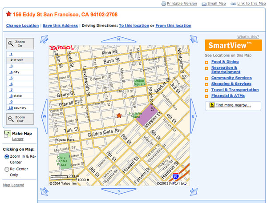This screenshot has height=203, width=267.
Task: Click 'Save this Address' link
Action: [x=60, y=25]
